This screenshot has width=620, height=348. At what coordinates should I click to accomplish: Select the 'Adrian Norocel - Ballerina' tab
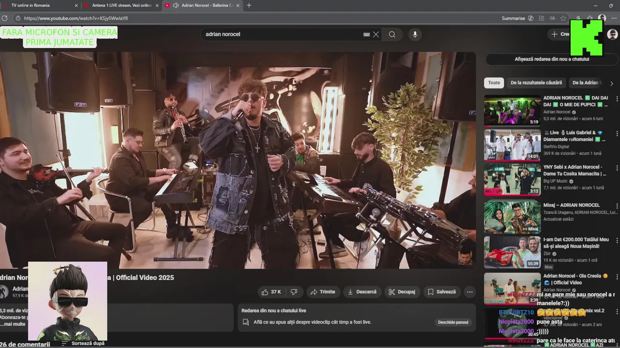(x=202, y=5)
